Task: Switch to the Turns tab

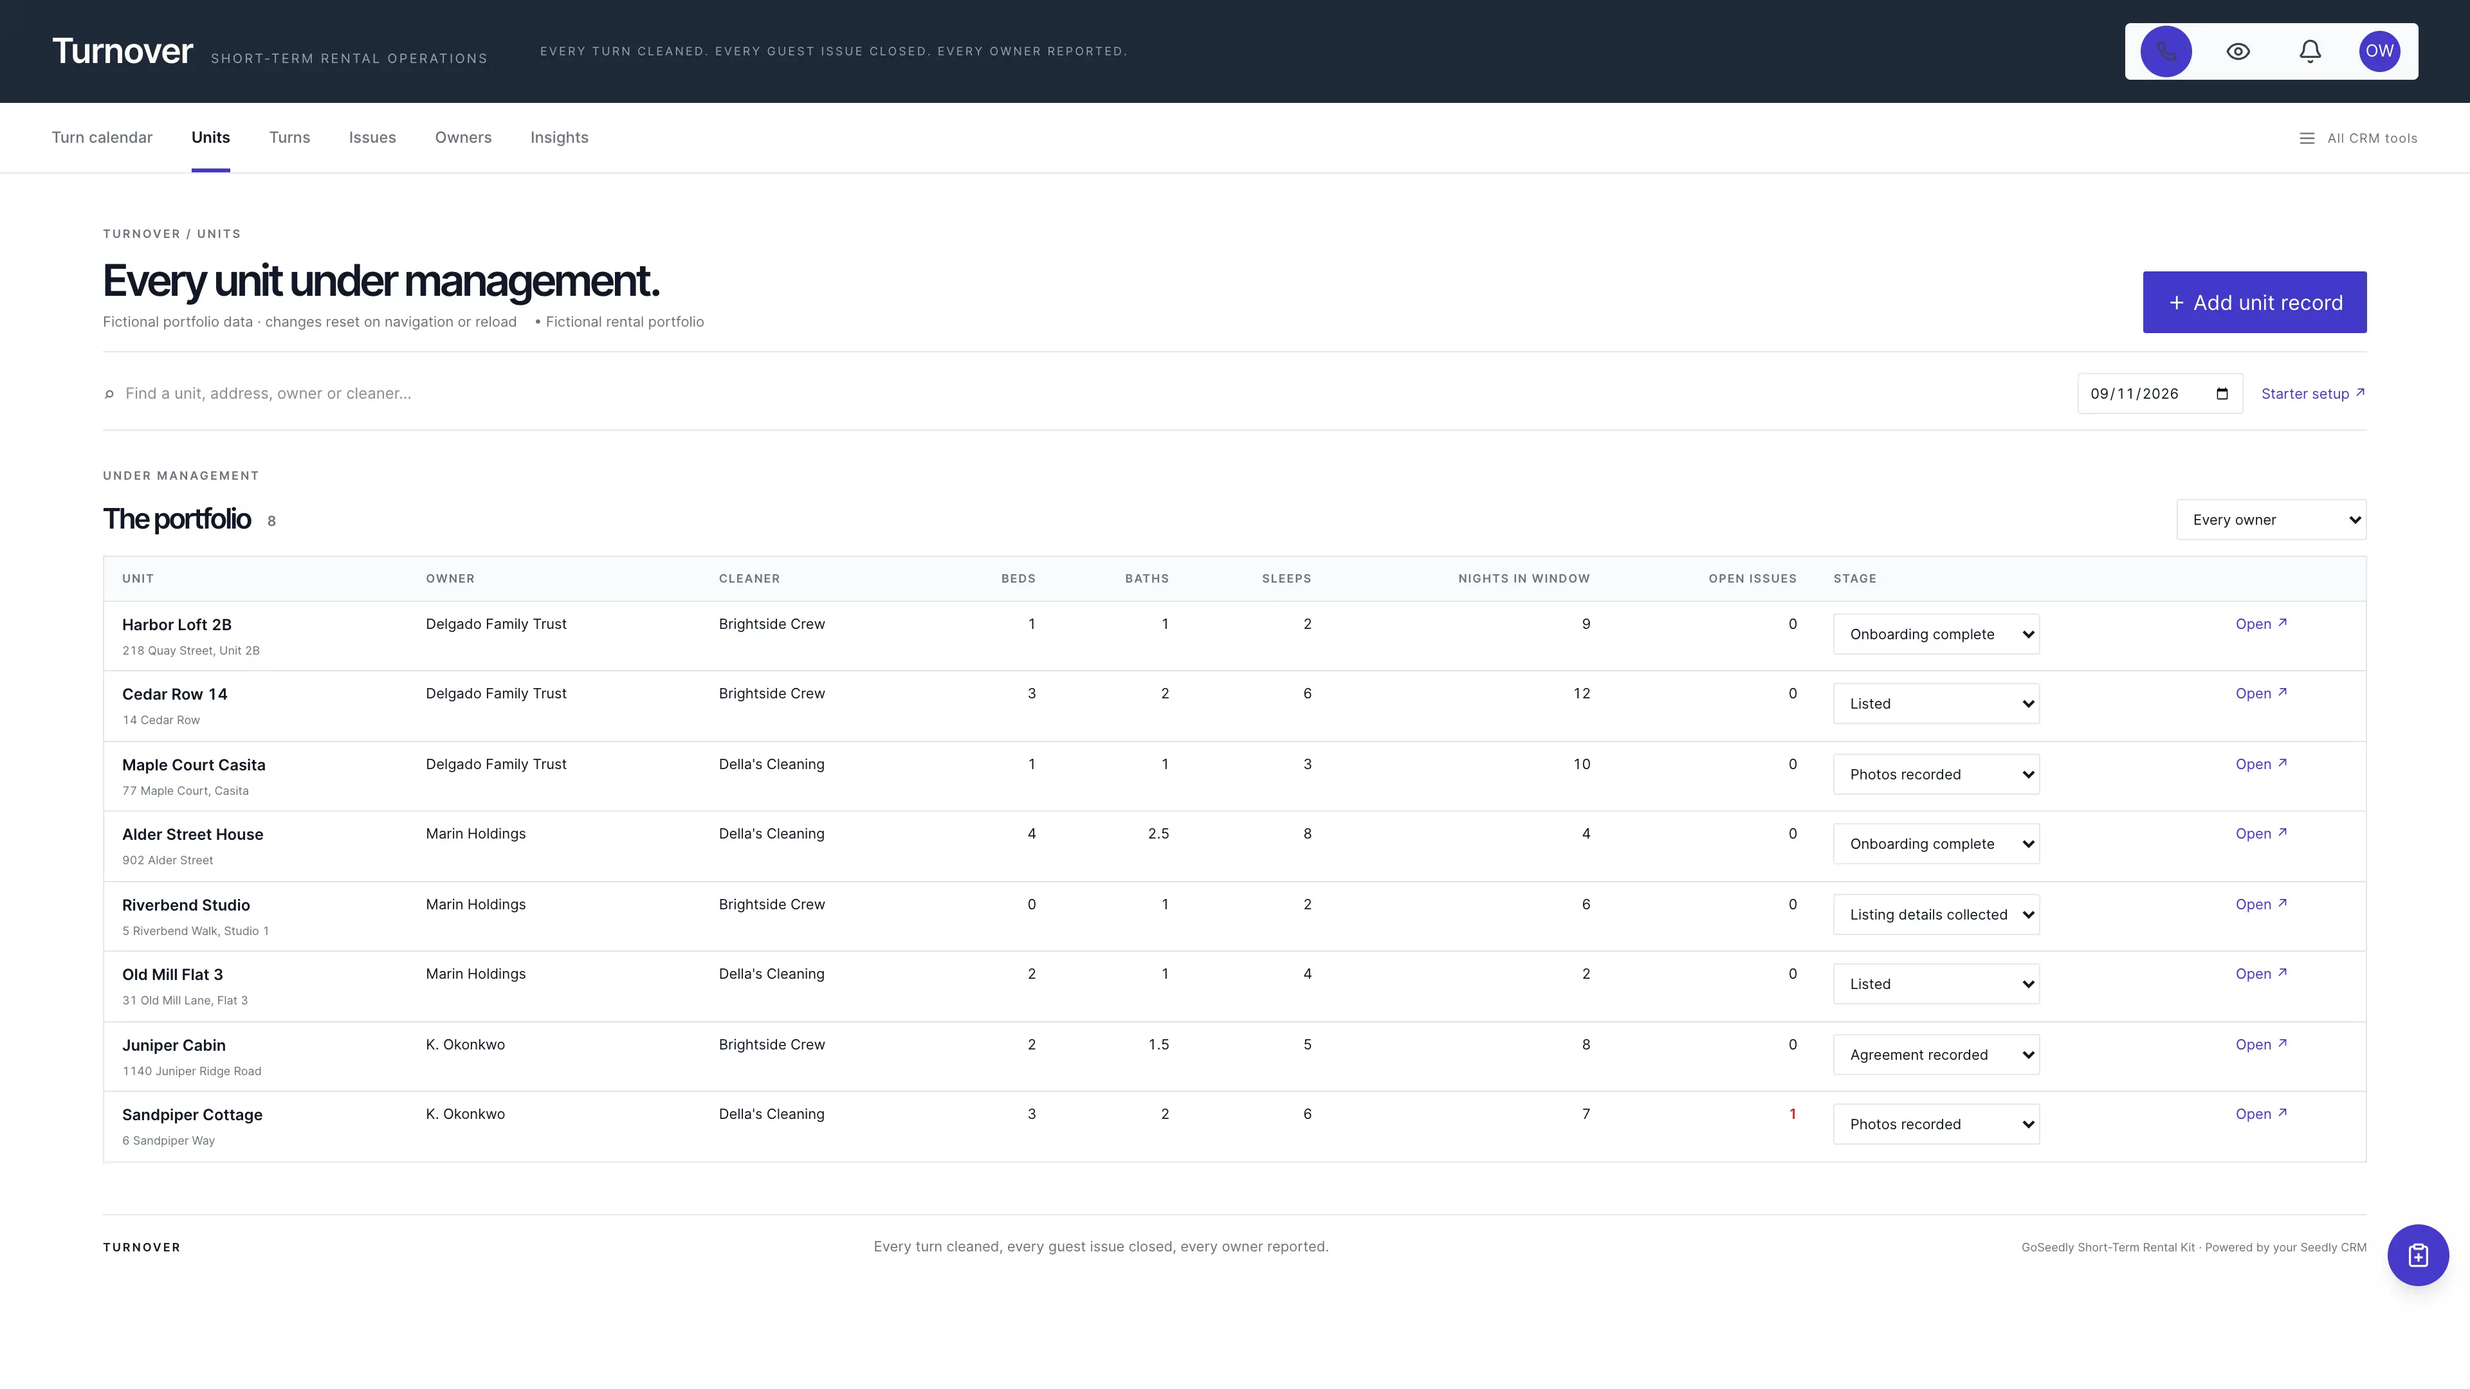Action: pyautogui.click(x=289, y=138)
